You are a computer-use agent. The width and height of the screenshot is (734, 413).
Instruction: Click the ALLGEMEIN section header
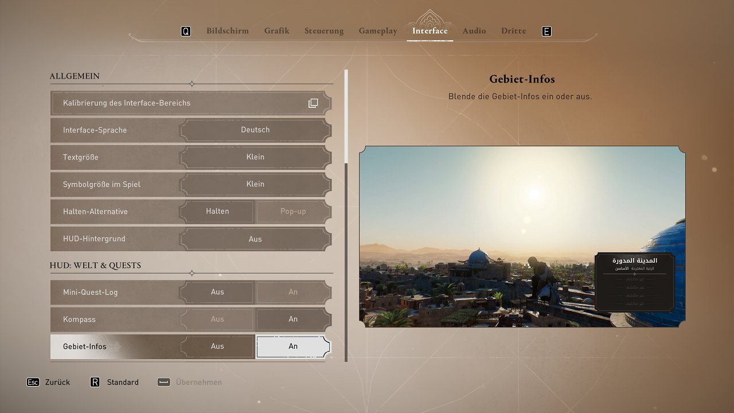pyautogui.click(x=75, y=76)
